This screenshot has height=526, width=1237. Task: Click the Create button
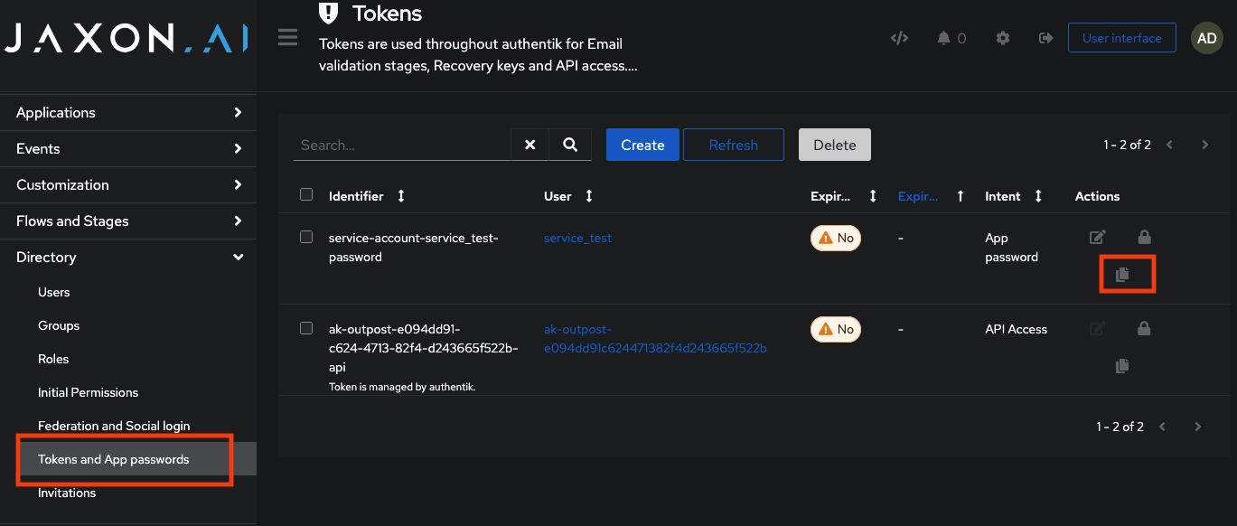click(642, 144)
